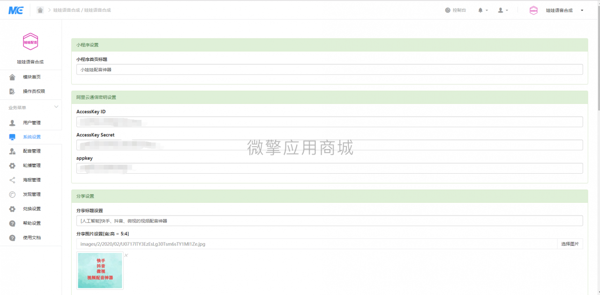Select 系统设置 menu item
Image resolution: width=600 pixels, height=295 pixels.
click(x=31, y=137)
